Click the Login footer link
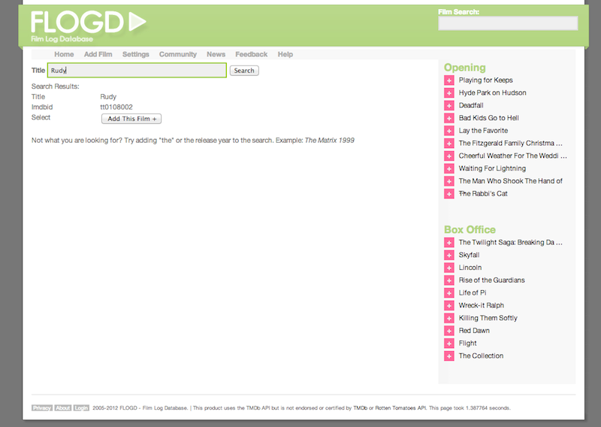Screen dimensions: 601x427 [x=81, y=407]
